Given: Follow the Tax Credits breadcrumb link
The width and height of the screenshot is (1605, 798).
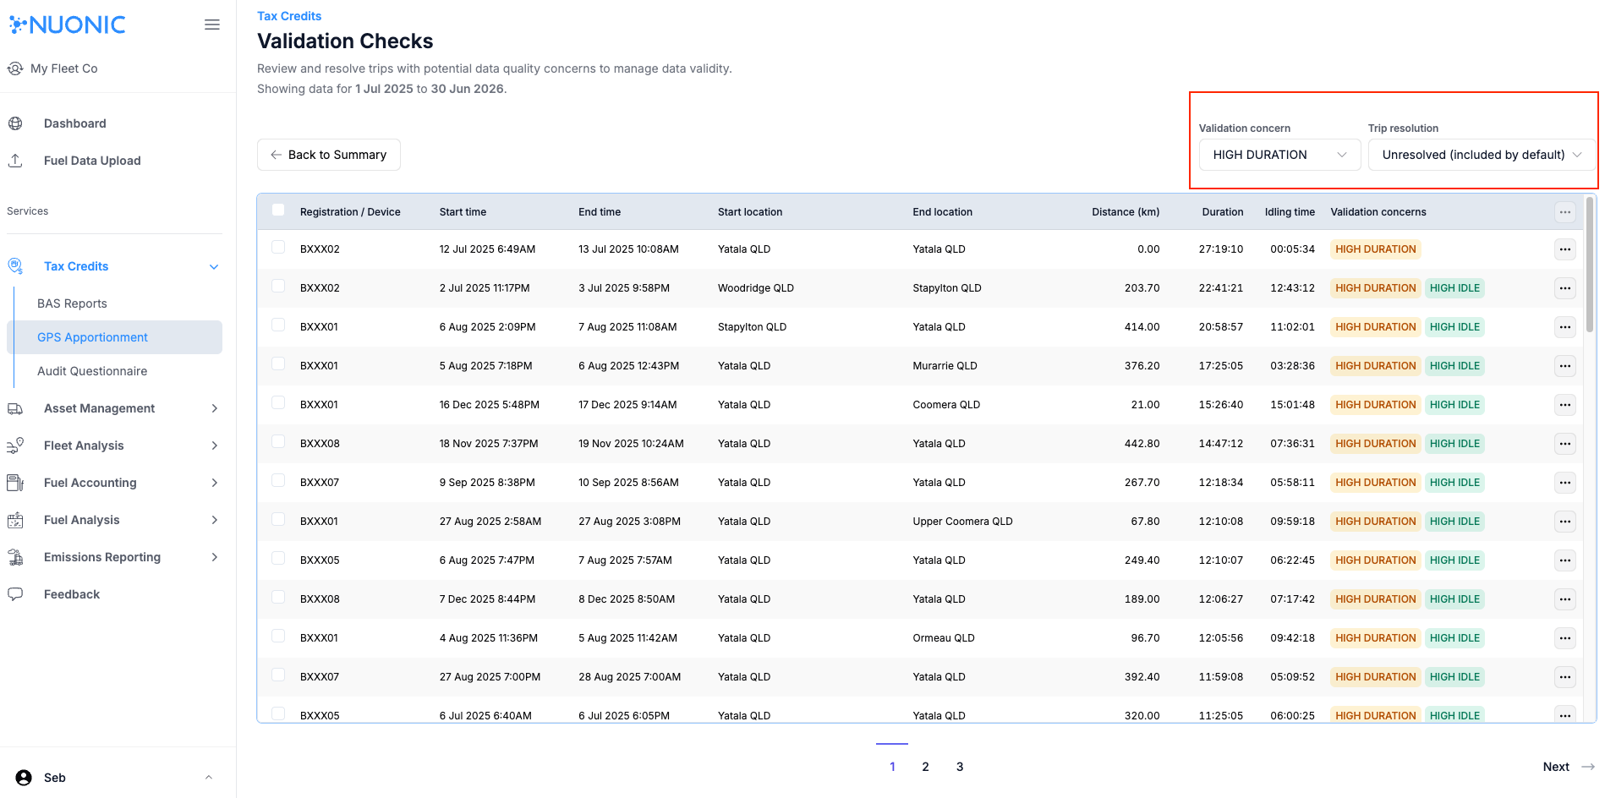Looking at the screenshot, I should coord(289,16).
